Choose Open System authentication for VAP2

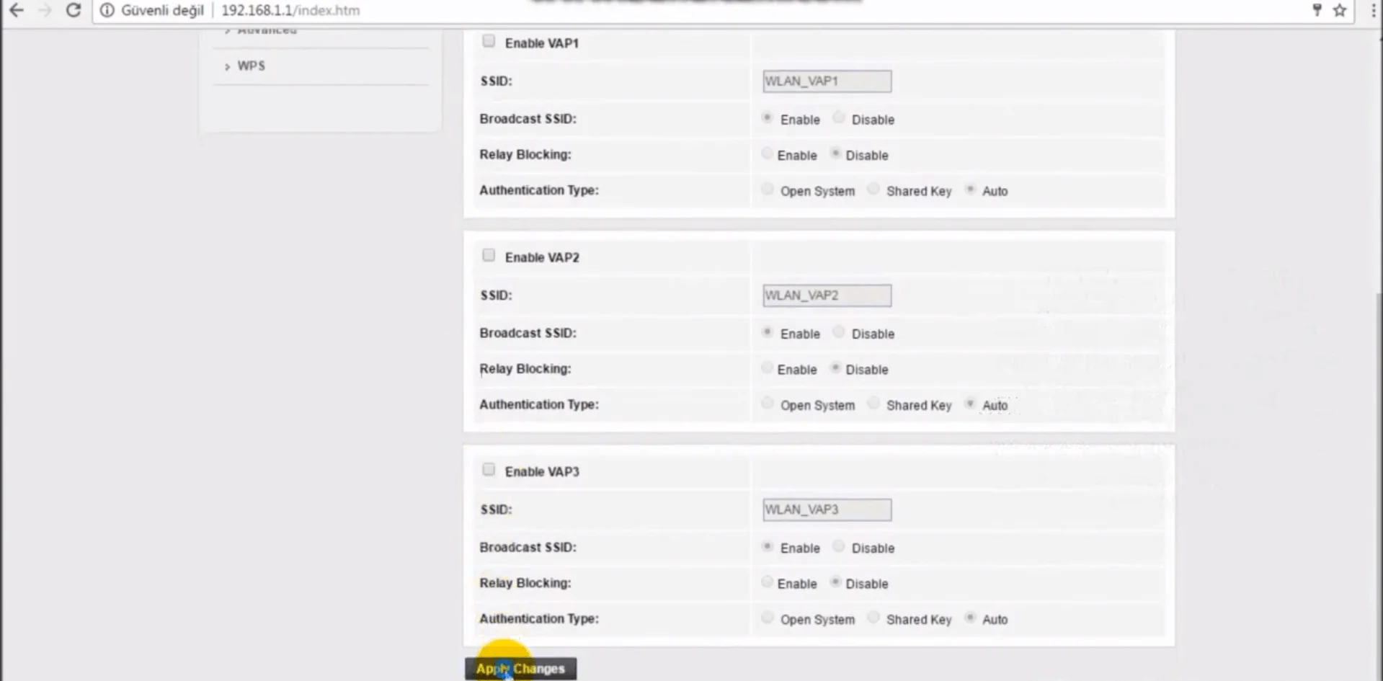tap(768, 403)
